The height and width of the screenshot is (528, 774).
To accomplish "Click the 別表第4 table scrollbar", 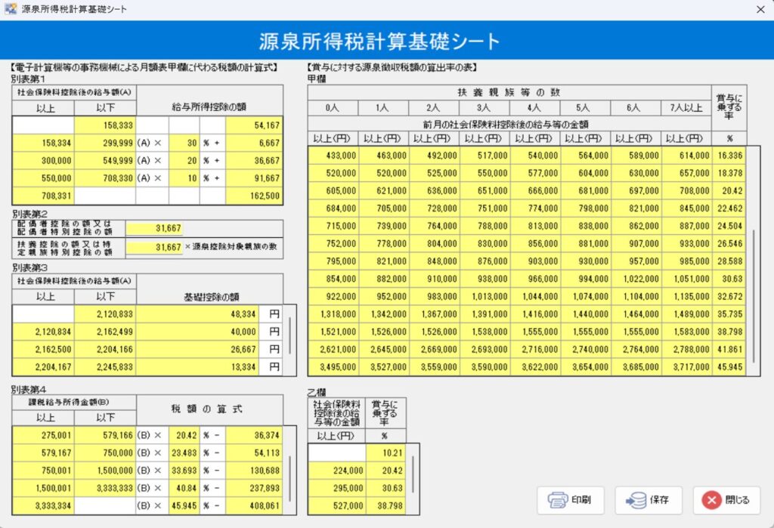I will (291, 476).
